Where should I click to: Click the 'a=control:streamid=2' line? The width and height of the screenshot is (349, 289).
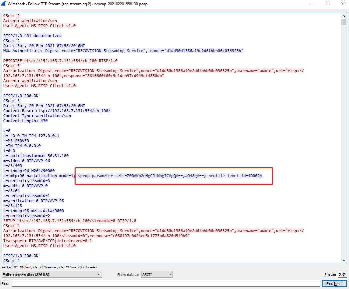[27, 216]
